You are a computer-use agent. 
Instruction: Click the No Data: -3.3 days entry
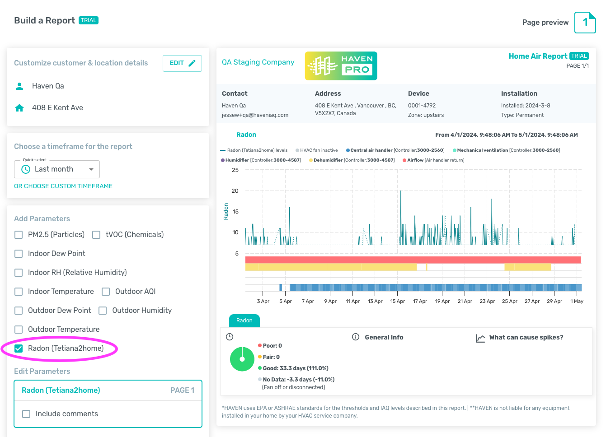[296, 380]
